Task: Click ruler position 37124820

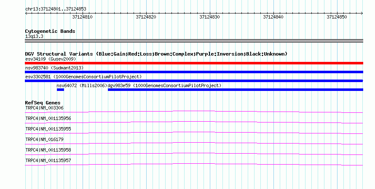Action: [x=146, y=17]
